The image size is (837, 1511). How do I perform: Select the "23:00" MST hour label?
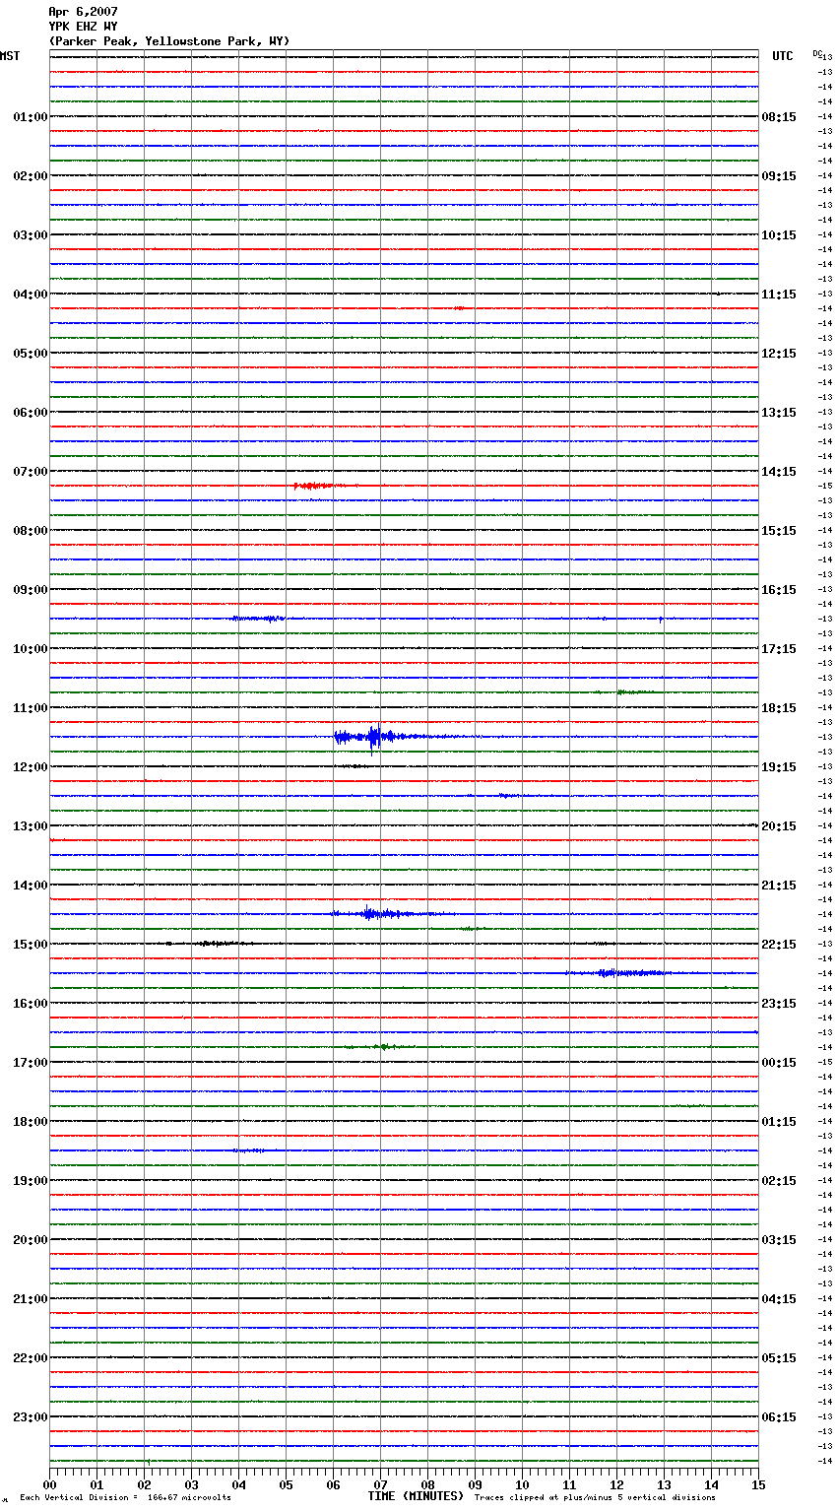(x=31, y=1417)
